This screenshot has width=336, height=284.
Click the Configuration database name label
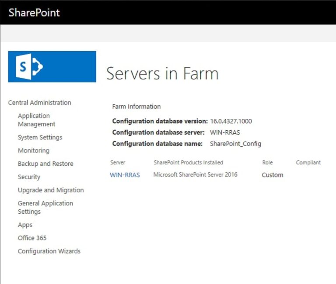pyautogui.click(x=157, y=144)
